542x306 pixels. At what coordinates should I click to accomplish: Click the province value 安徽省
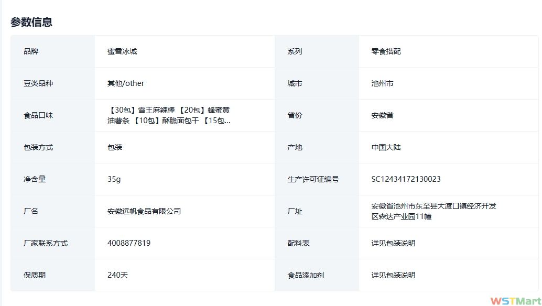pos(382,115)
